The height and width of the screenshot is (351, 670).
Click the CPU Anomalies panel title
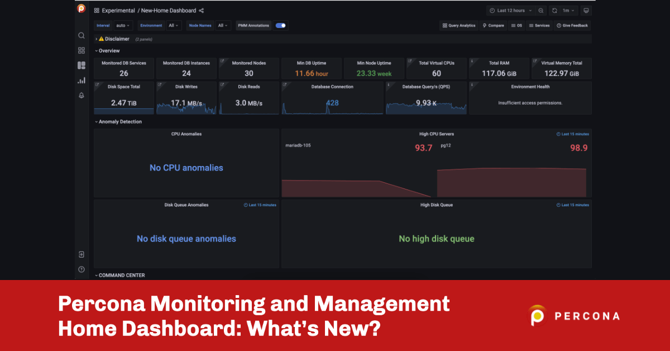(186, 134)
